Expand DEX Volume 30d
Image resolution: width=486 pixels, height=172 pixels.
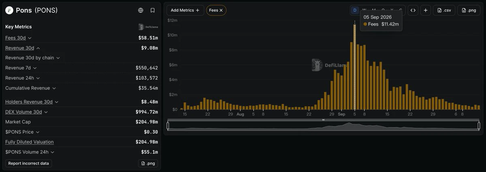pos(46,112)
